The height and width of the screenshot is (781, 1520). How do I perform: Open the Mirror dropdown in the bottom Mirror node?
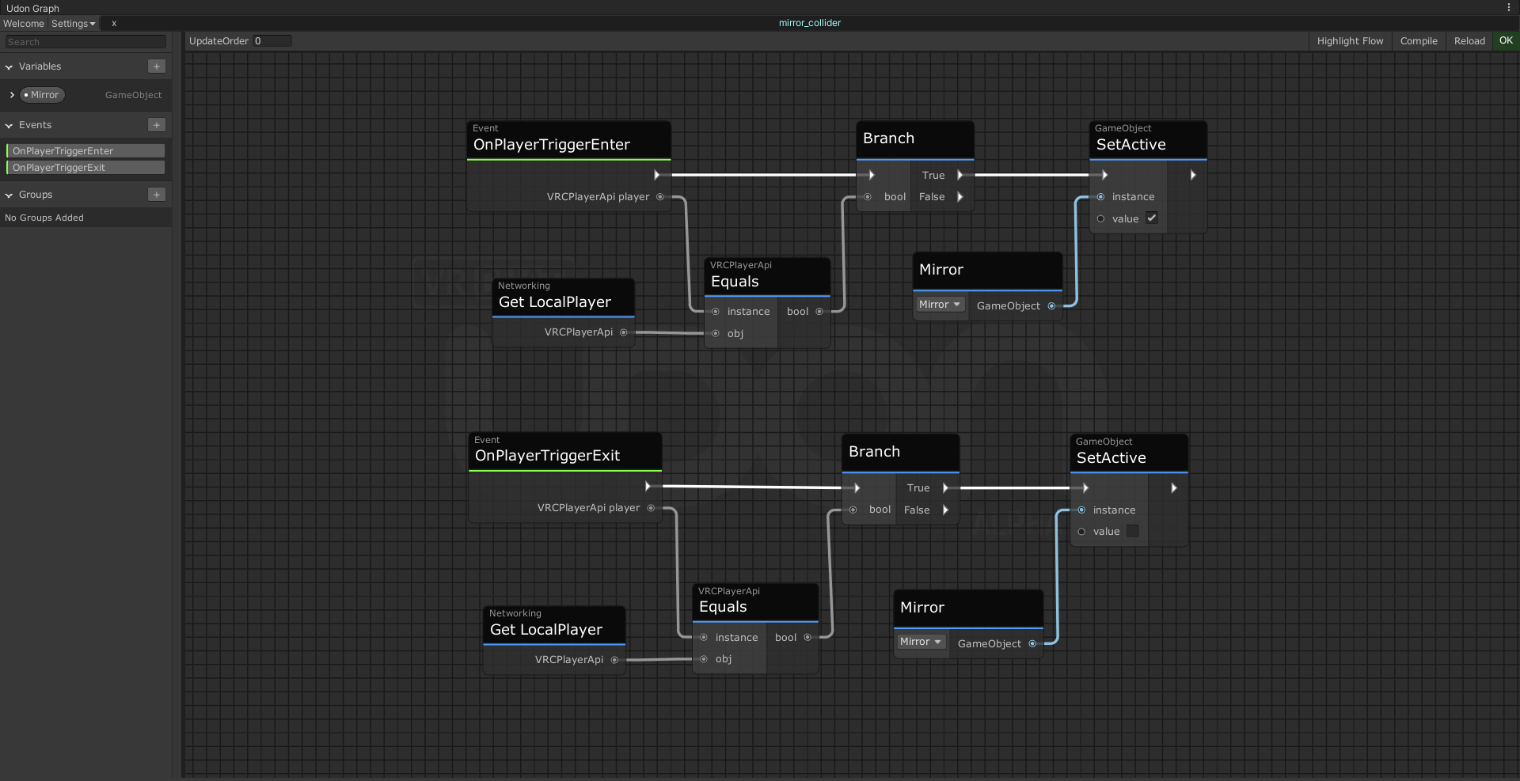click(x=921, y=642)
